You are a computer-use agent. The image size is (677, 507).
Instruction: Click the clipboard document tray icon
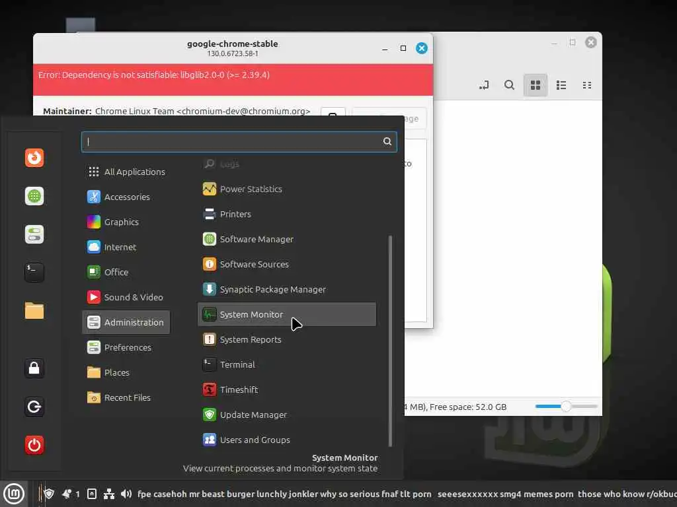click(92, 494)
